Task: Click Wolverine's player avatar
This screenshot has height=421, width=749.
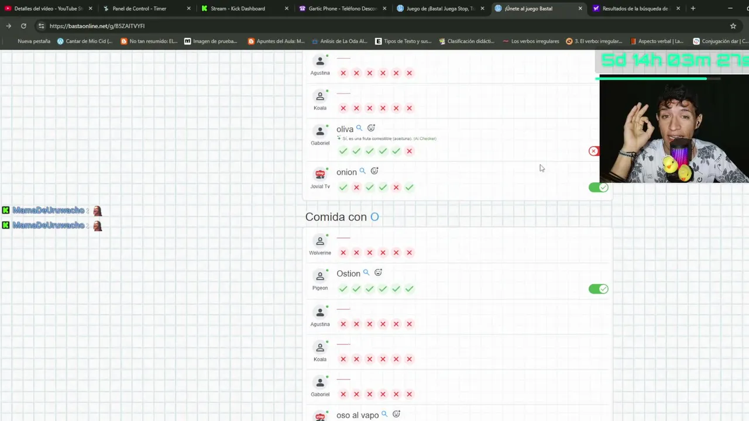Action: [320, 241]
